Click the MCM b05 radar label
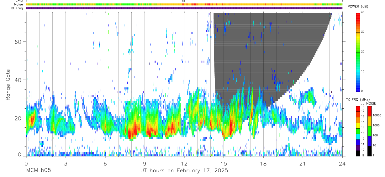The width and height of the screenshot is (385, 177). pyautogui.click(x=38, y=171)
